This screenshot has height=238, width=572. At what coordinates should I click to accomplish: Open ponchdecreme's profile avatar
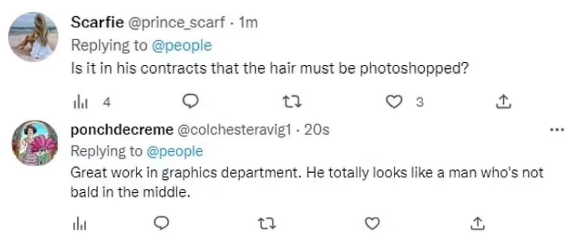(34, 143)
